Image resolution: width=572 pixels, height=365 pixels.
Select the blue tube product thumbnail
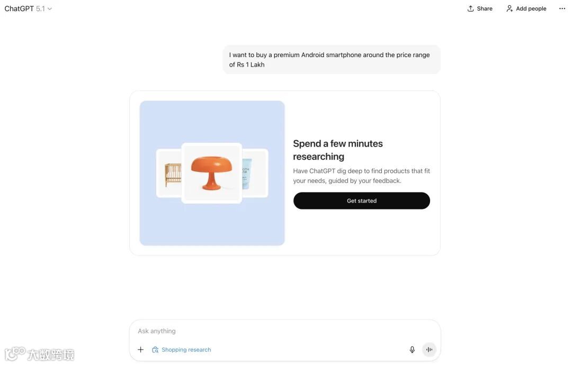pyautogui.click(x=255, y=174)
